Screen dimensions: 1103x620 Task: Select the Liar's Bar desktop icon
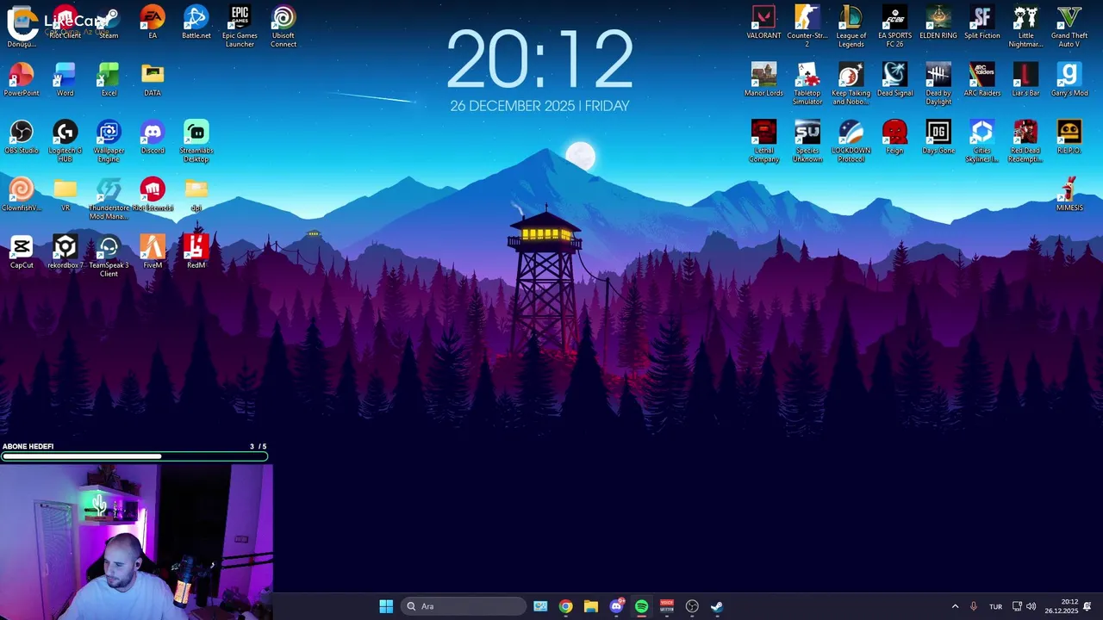[x=1025, y=79]
